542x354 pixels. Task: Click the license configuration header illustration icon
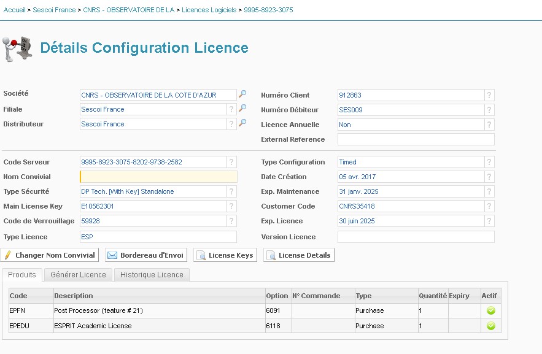17,48
